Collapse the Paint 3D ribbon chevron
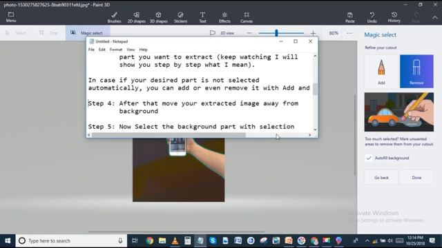The width and height of the screenshot is (442, 248). [x=435, y=17]
